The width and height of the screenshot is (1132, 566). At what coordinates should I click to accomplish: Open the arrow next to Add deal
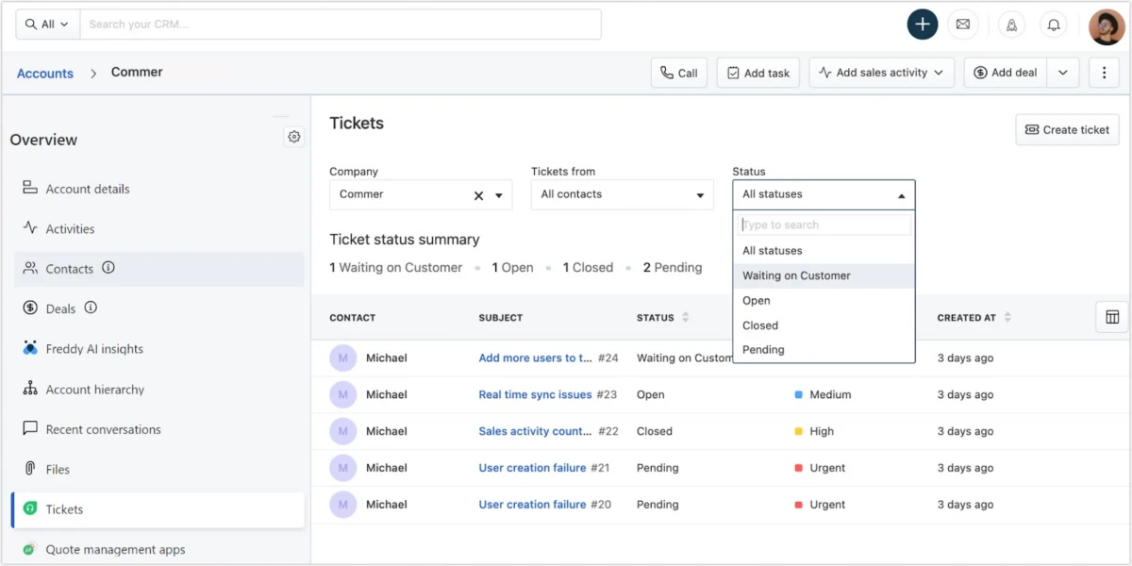point(1062,73)
